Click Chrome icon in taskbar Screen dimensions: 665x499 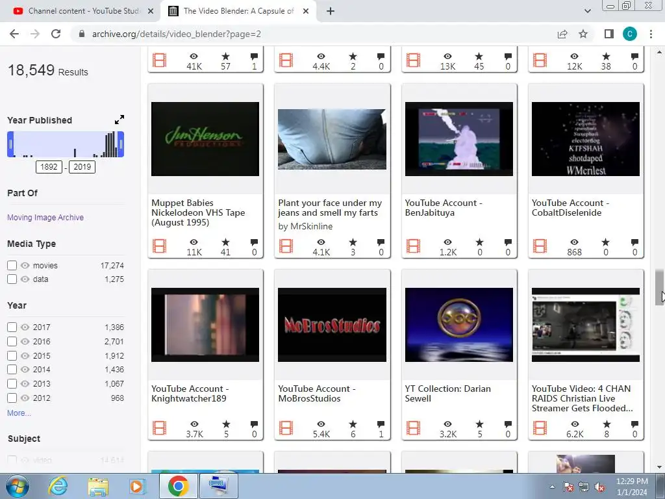[x=178, y=486]
